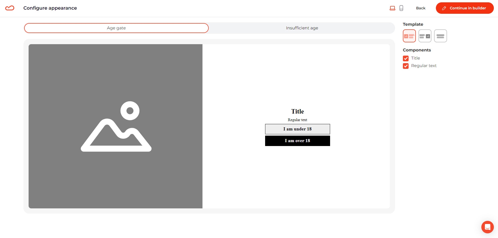Image resolution: width=498 pixels, height=238 pixels.
Task: Select desktop preview mode
Action: point(392,8)
